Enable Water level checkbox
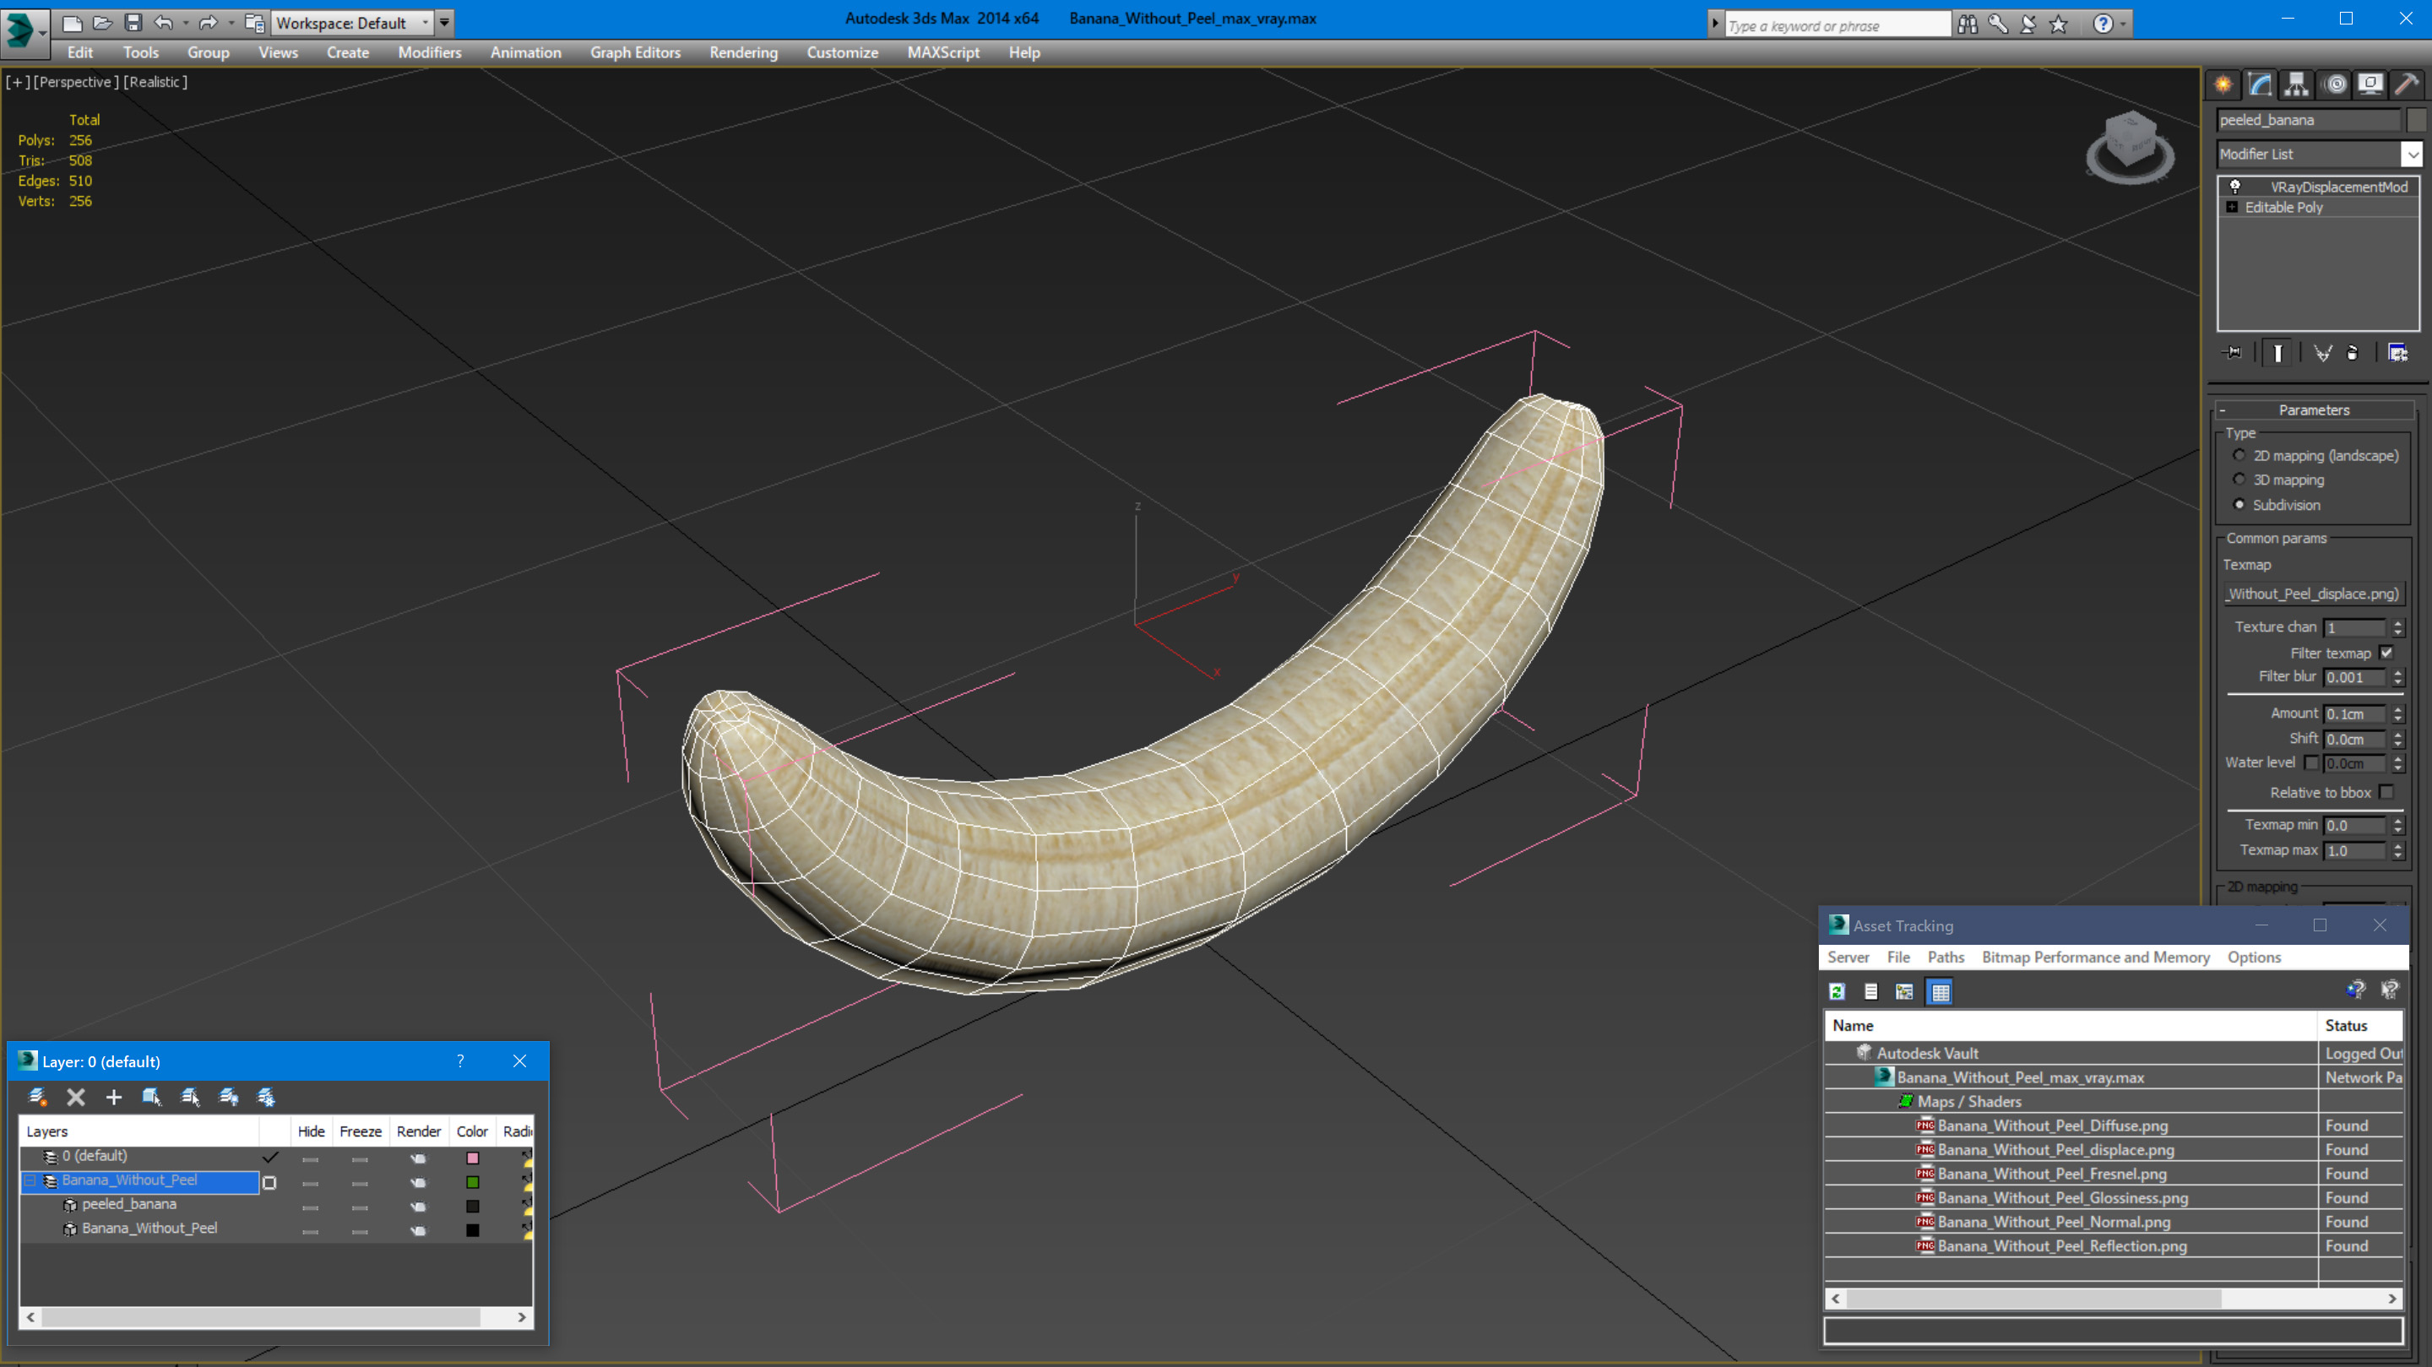 2310,762
